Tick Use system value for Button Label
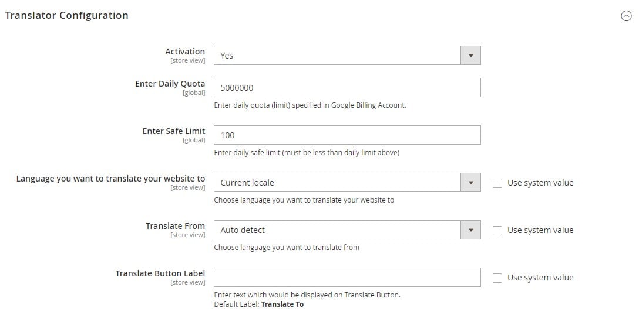Image resolution: width=639 pixels, height=315 pixels. 497,278
